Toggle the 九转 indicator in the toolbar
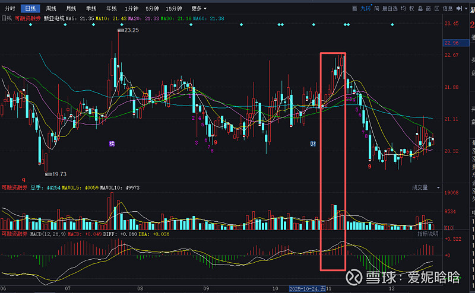This screenshot has height=293, width=475. coord(366,9)
